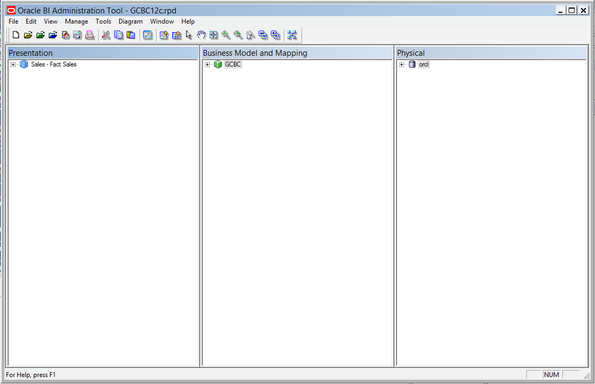
Task: Open the Tools menu
Action: [x=103, y=21]
